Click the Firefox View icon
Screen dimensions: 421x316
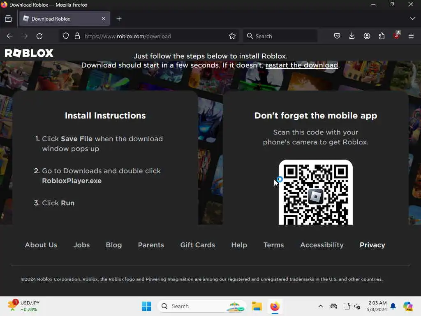pos(8,19)
